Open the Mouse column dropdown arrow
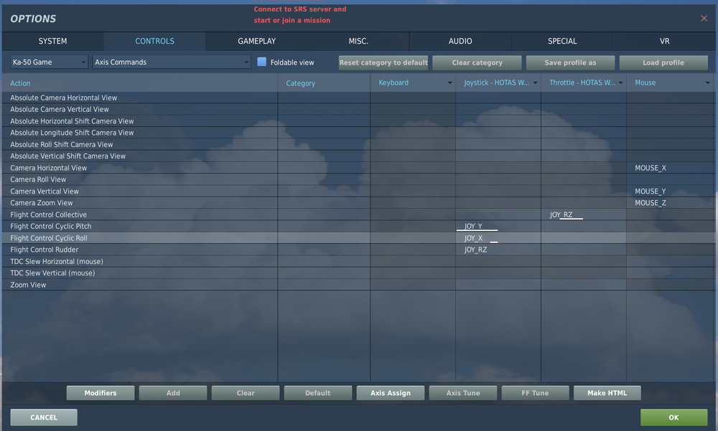 pos(707,82)
